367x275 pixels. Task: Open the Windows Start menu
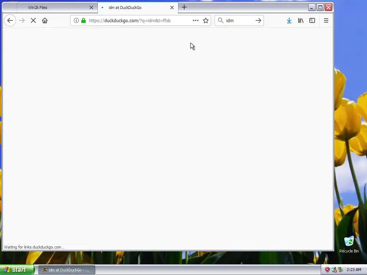tap(17, 270)
